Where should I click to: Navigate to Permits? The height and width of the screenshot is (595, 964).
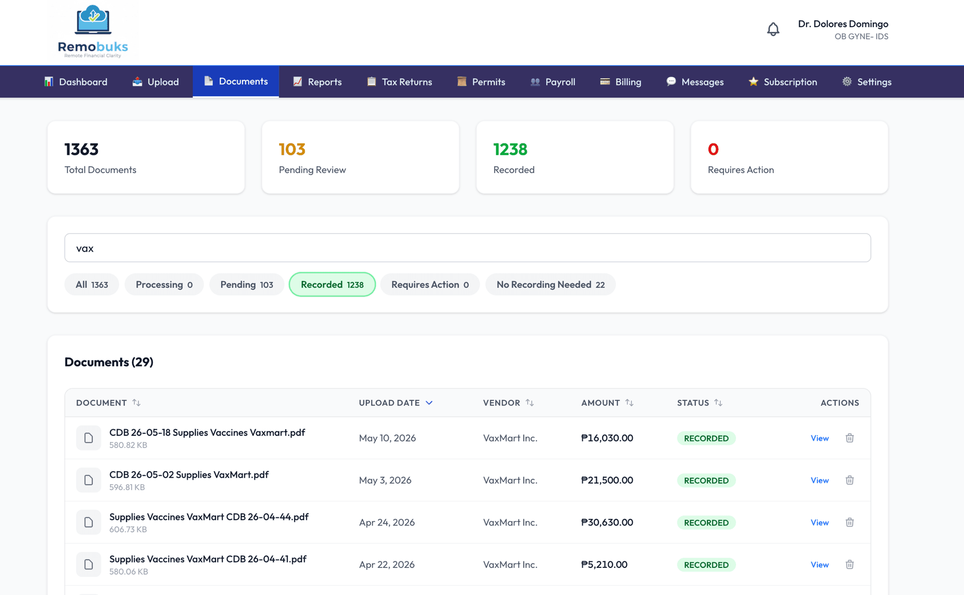click(481, 82)
